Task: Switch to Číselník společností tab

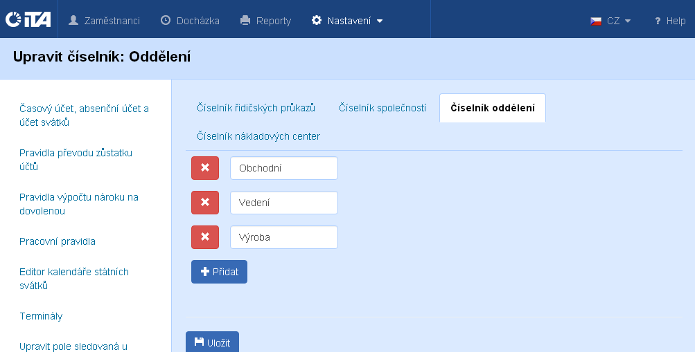Action: click(x=382, y=108)
